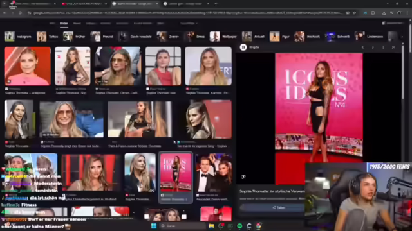
Task: Search this image with Lens icon
Action: [243, 177]
